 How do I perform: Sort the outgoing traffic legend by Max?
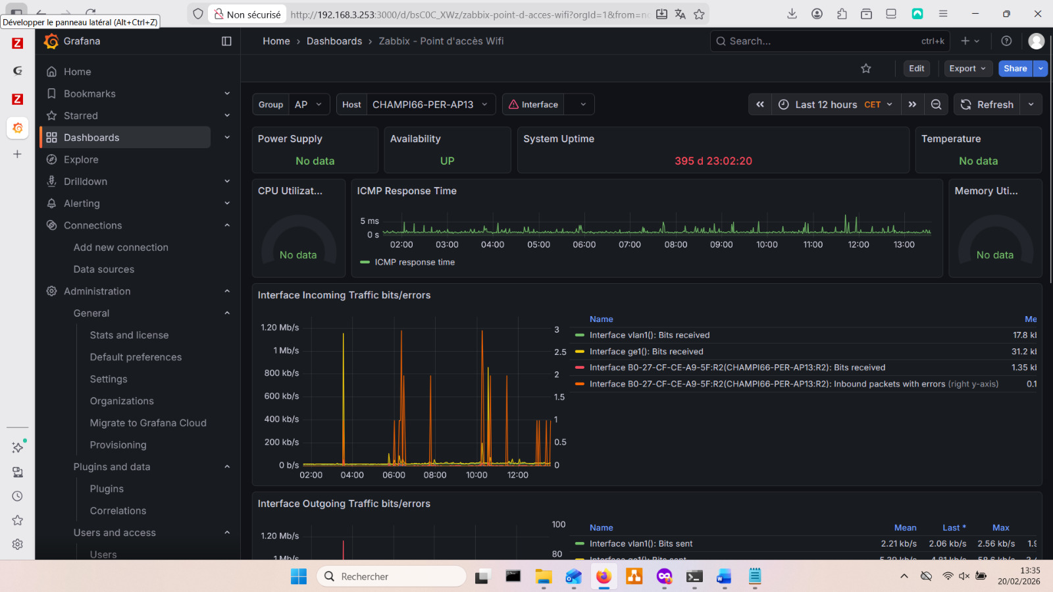(x=1001, y=527)
